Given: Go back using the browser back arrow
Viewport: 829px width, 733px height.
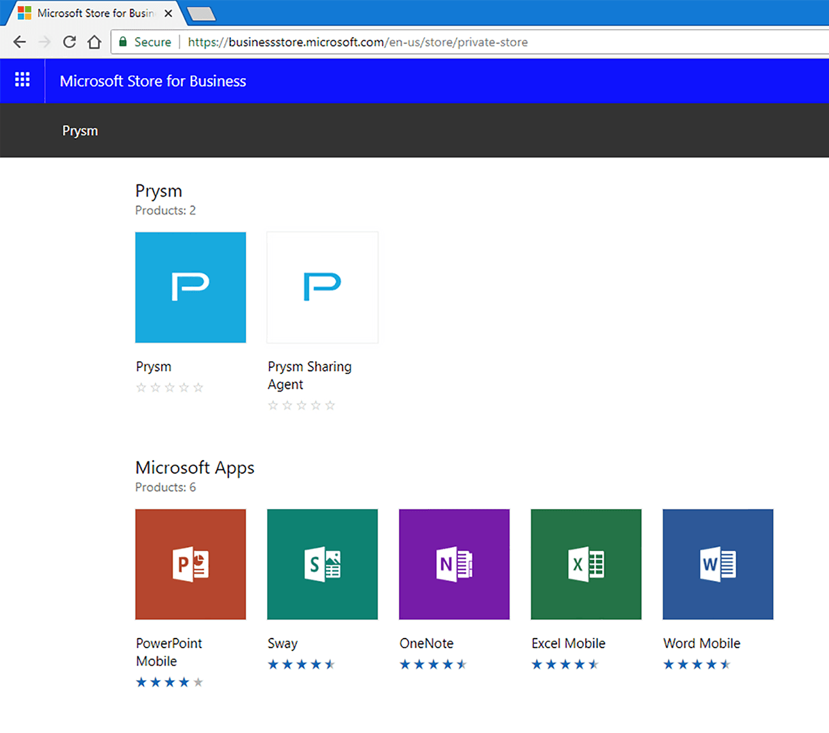Looking at the screenshot, I should coord(20,42).
